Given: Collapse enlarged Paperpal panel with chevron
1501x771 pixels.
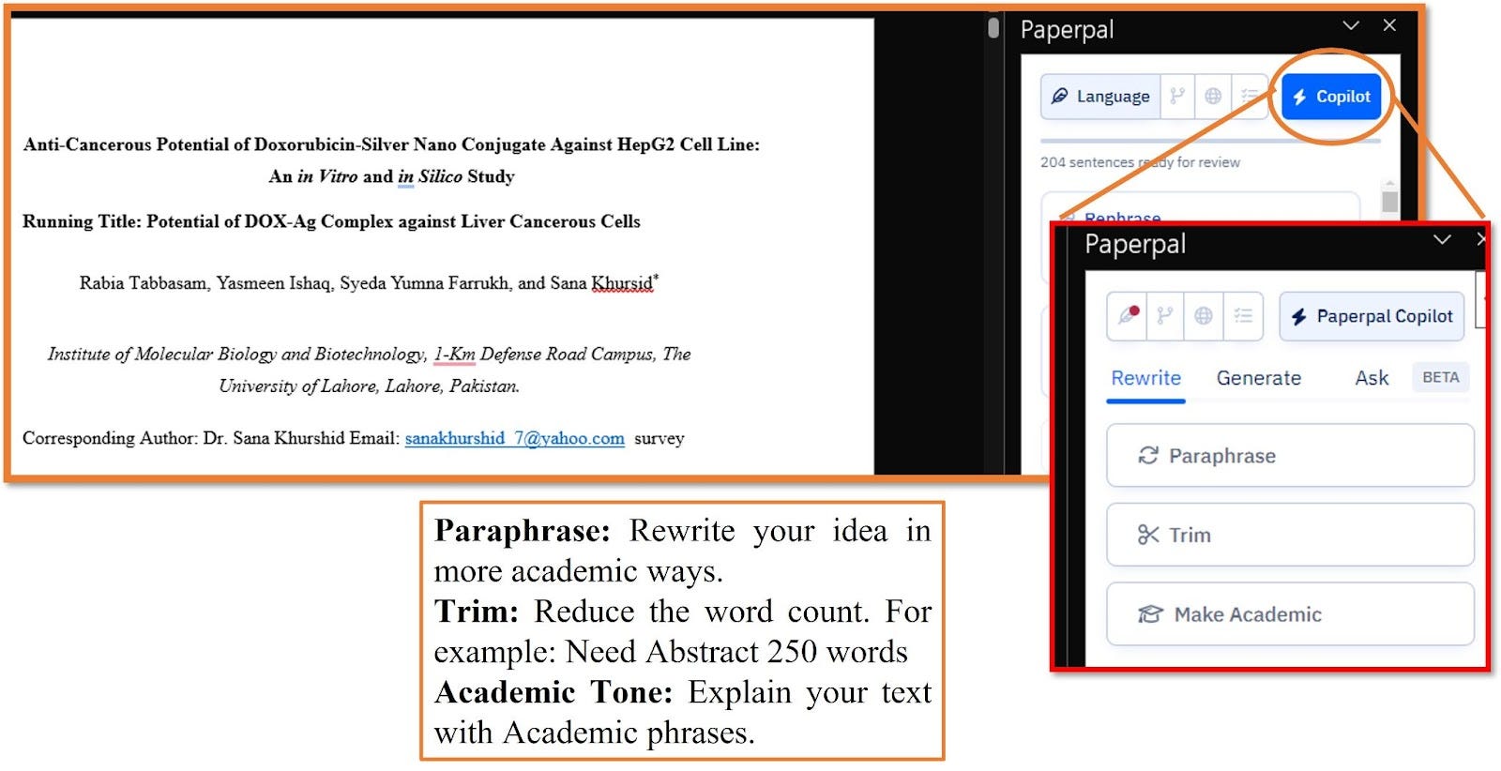Looking at the screenshot, I should pyautogui.click(x=1442, y=240).
